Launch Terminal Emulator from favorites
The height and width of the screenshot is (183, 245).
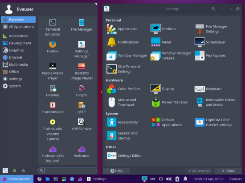click(53, 28)
